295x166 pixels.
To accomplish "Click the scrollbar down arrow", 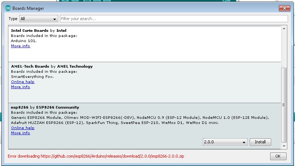I will point(284,146).
